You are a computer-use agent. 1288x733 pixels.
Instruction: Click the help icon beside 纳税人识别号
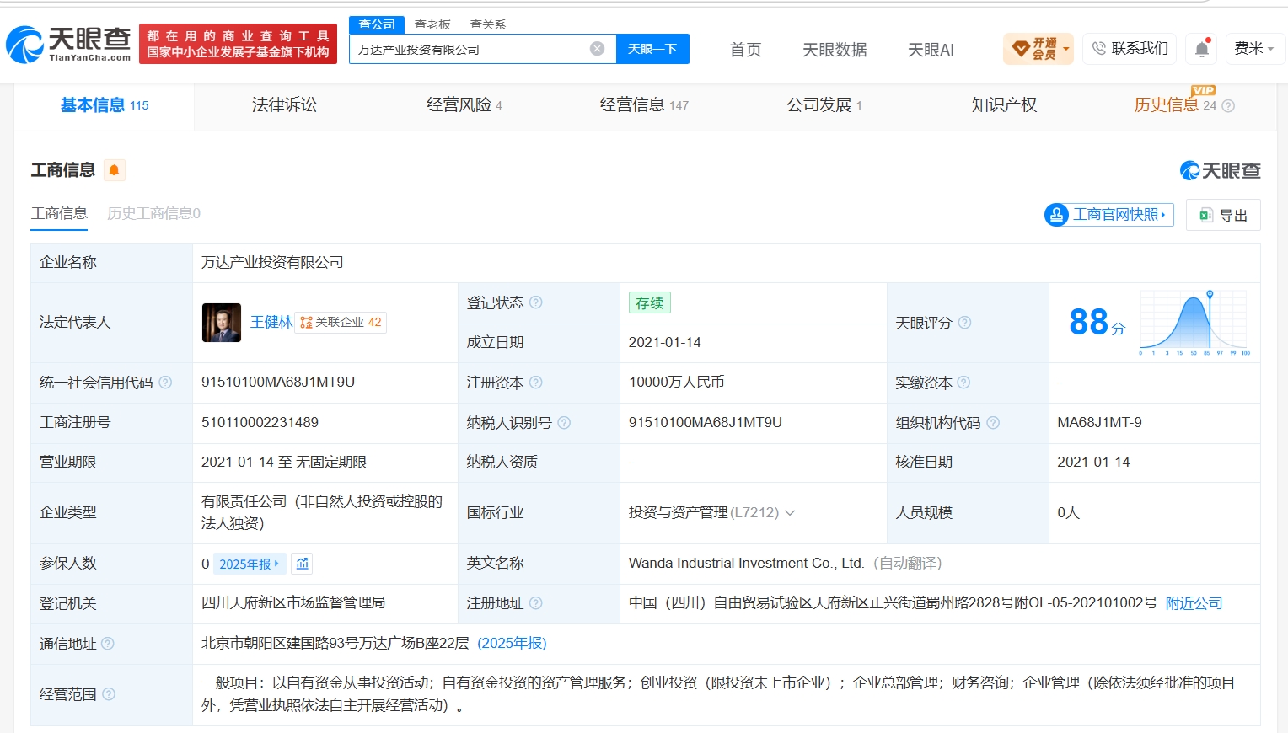point(565,423)
